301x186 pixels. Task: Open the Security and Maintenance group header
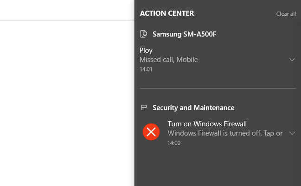click(x=193, y=108)
